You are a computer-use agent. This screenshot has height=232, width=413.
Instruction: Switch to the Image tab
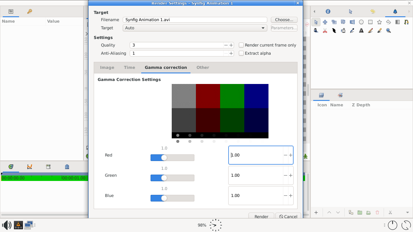[107, 67]
